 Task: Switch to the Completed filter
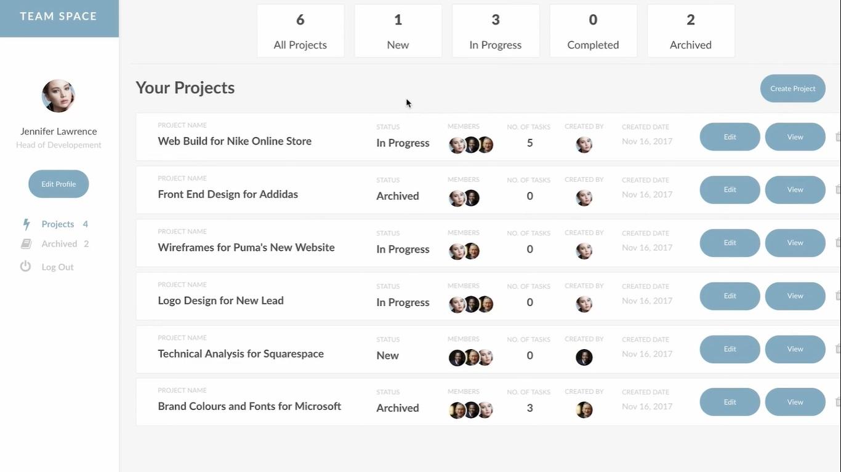pyautogui.click(x=593, y=30)
